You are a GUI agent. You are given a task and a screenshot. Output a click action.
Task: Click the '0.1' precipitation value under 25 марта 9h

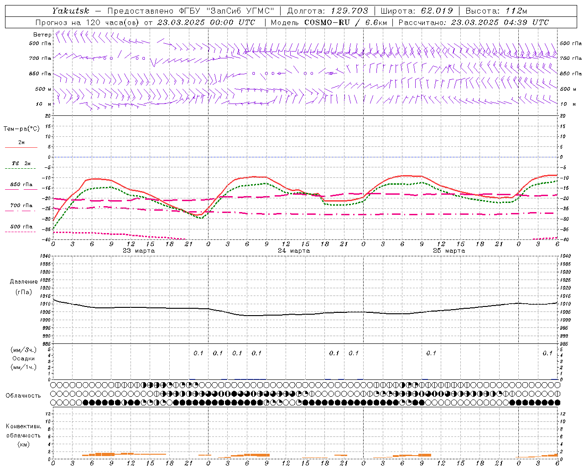pos(431,353)
